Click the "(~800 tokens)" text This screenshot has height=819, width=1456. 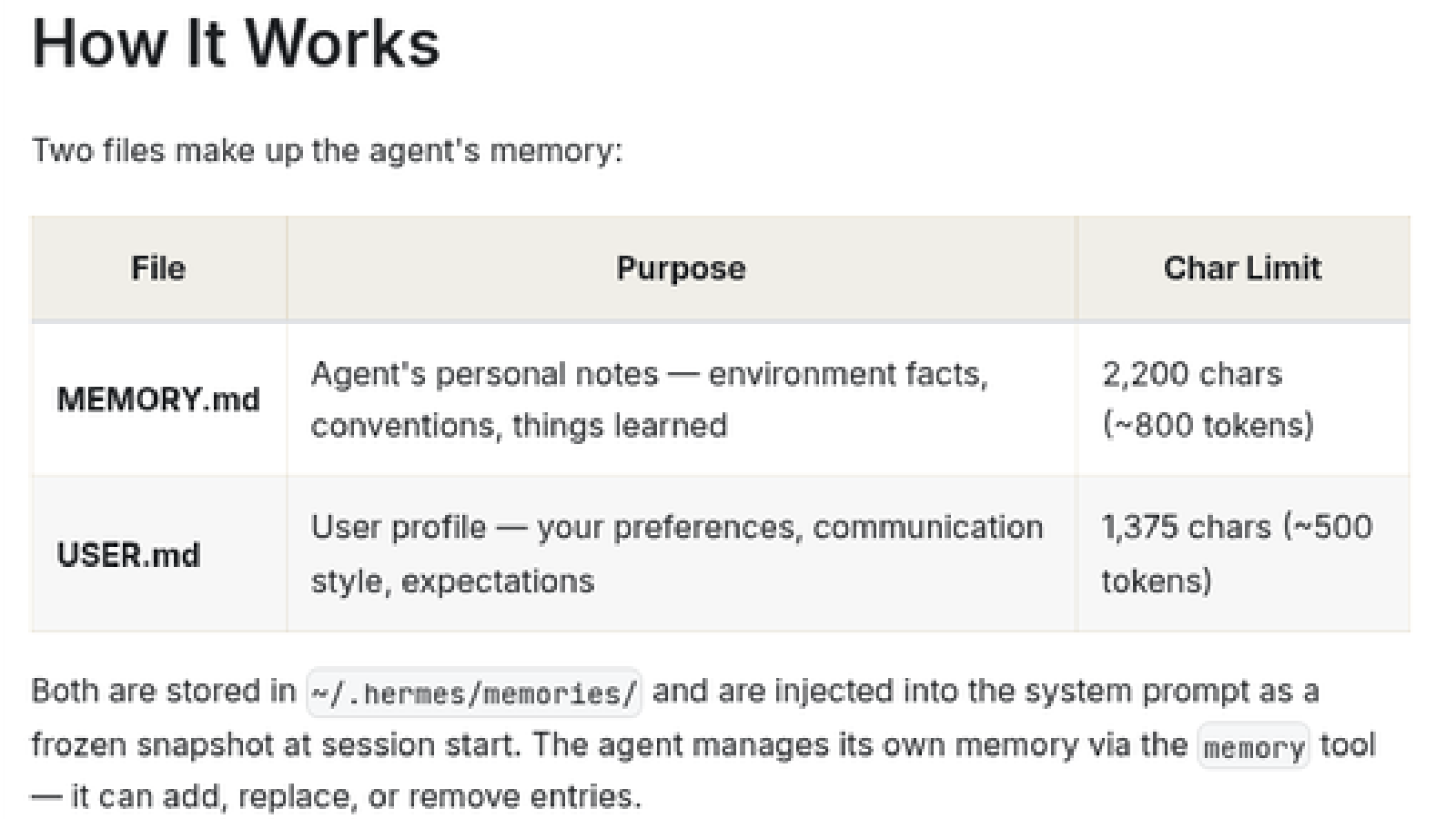pos(1208,426)
